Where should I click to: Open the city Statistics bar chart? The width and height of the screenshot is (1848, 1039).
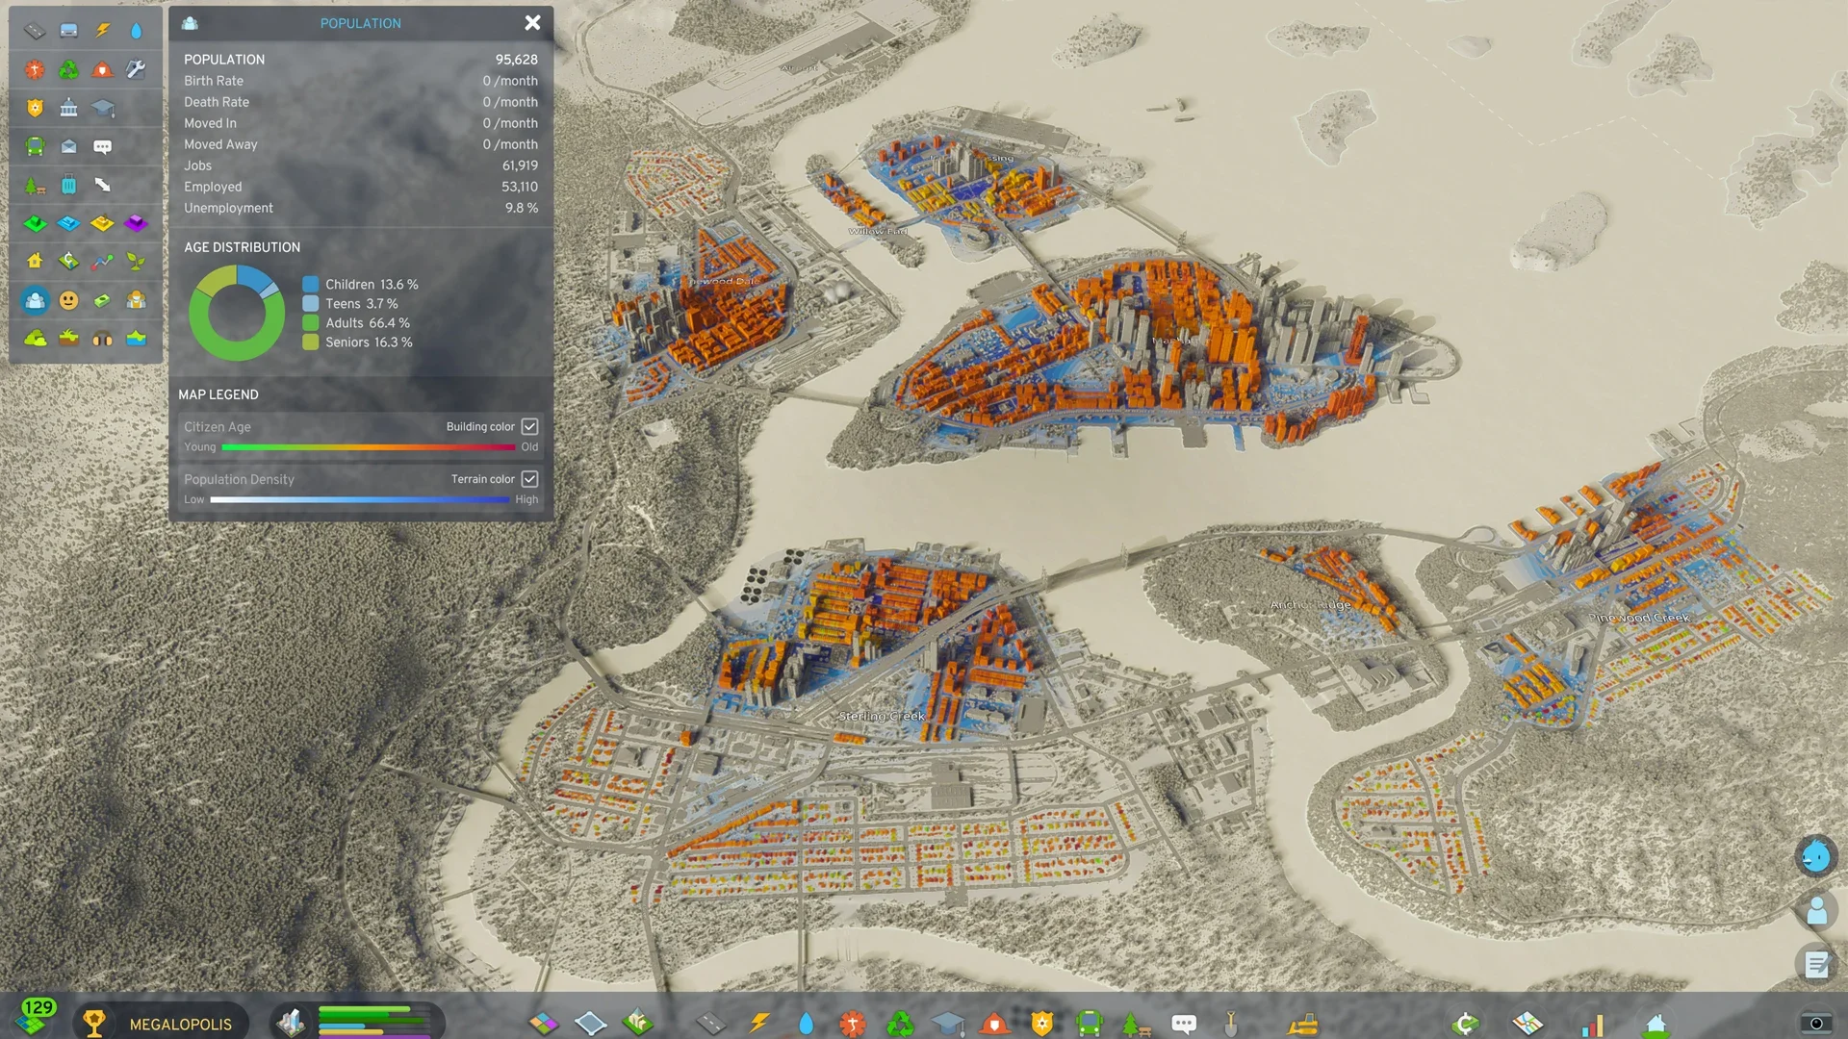1593,1023
